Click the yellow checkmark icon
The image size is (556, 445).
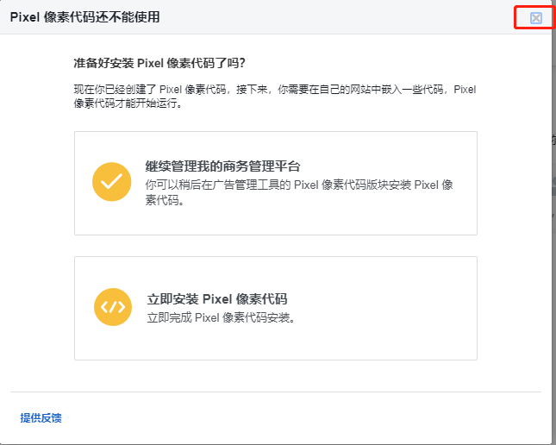(112, 182)
